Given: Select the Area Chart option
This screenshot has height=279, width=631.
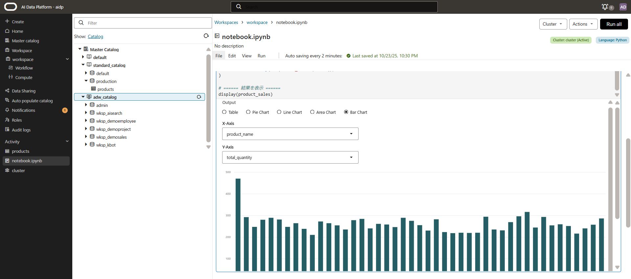Looking at the screenshot, I should [312, 112].
